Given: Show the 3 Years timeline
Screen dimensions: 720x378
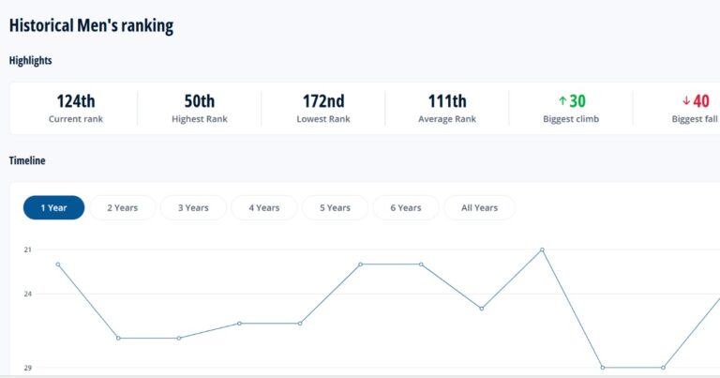Looking at the screenshot, I should 193,207.
